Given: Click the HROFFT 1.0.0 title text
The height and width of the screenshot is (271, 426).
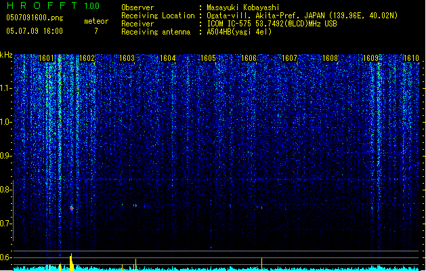Looking at the screenshot, I should [54, 5].
